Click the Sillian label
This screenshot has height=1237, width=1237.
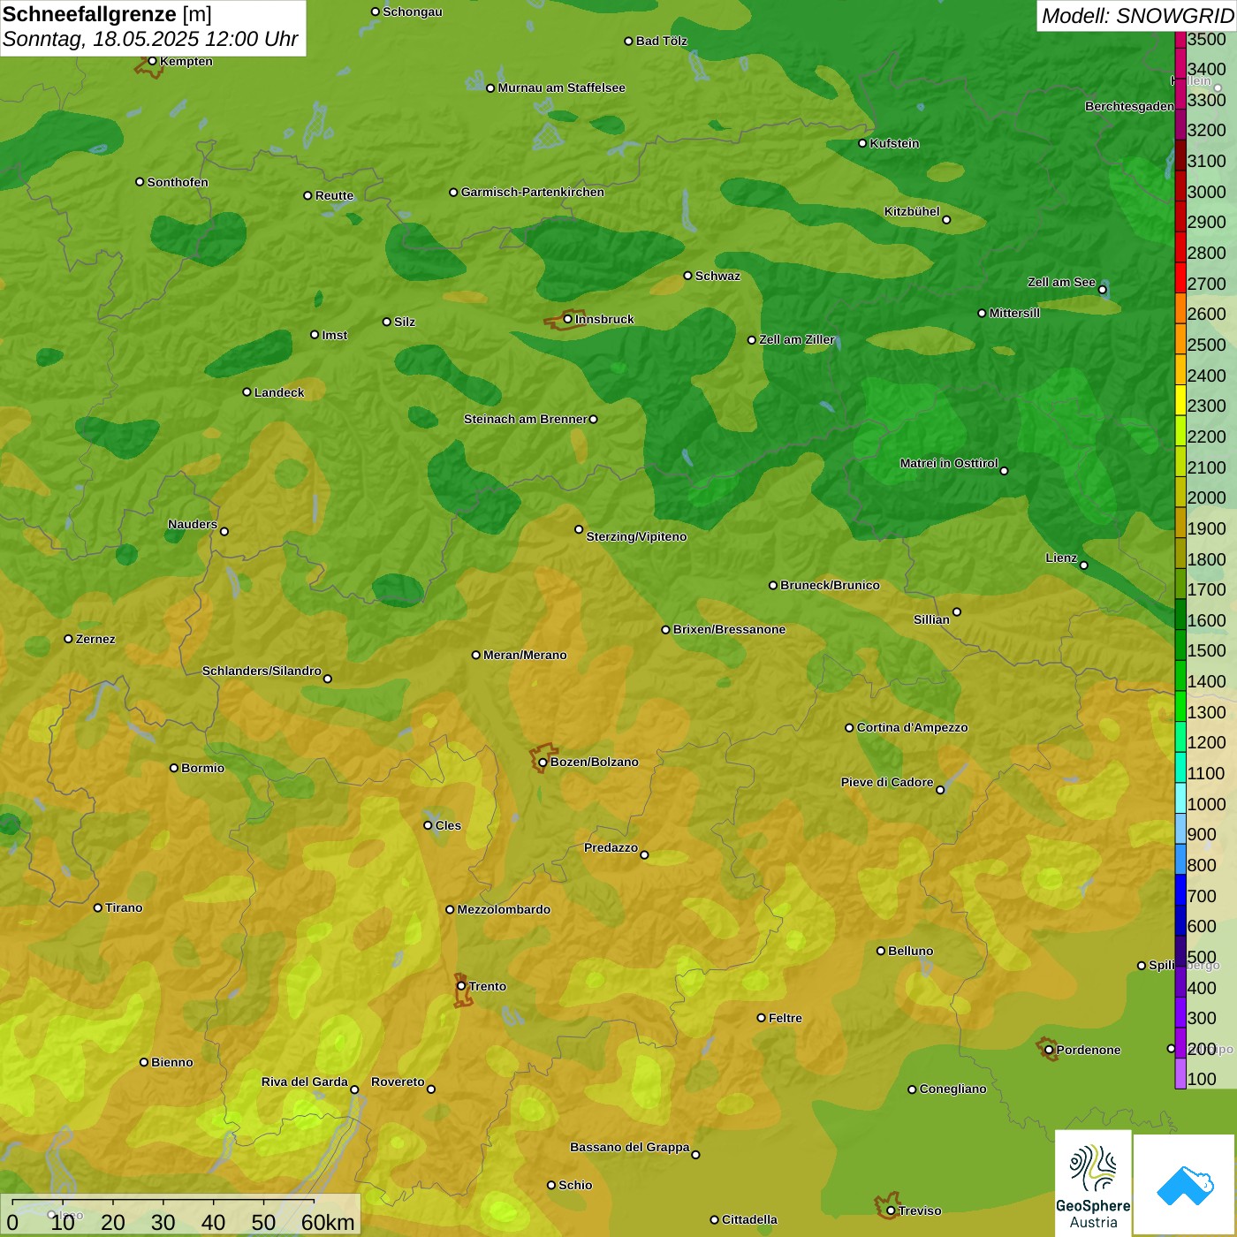tap(931, 619)
